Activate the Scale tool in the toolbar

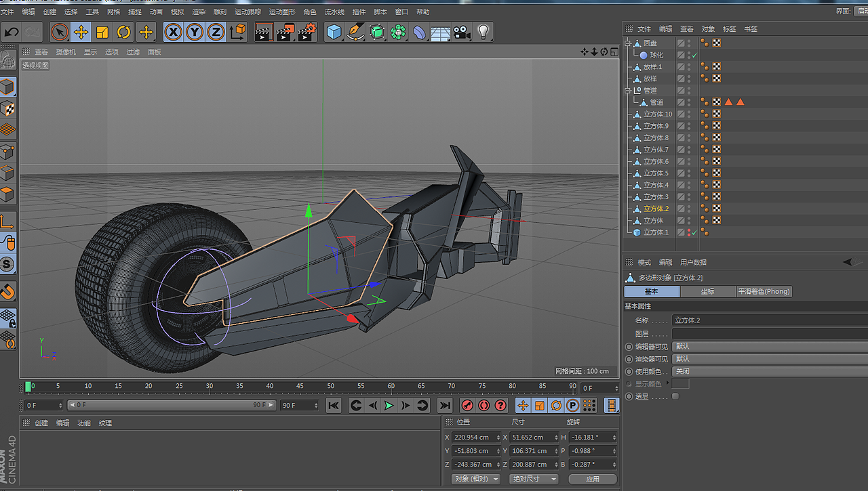pyautogui.click(x=102, y=32)
